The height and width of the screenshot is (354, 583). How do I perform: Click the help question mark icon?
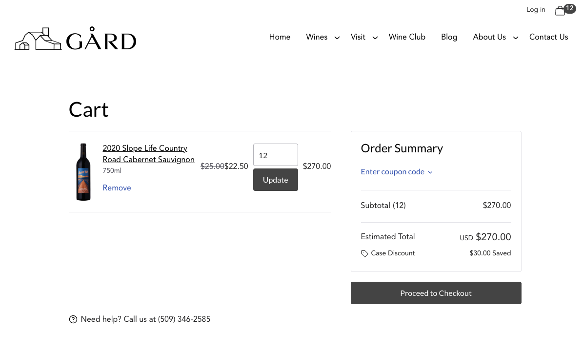[73, 319]
